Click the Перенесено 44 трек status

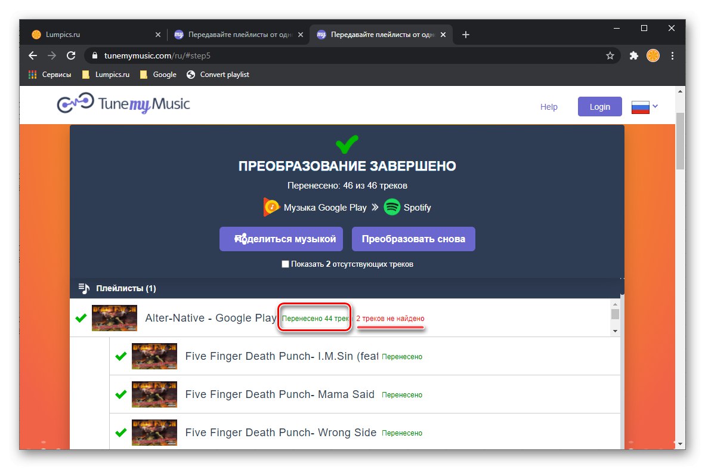[x=315, y=319]
